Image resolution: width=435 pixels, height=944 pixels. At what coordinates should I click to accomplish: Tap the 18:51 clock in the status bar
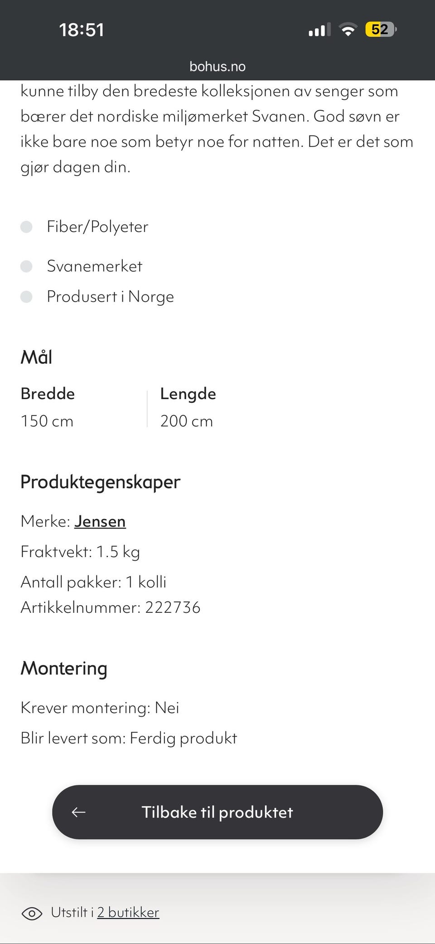coord(82,30)
